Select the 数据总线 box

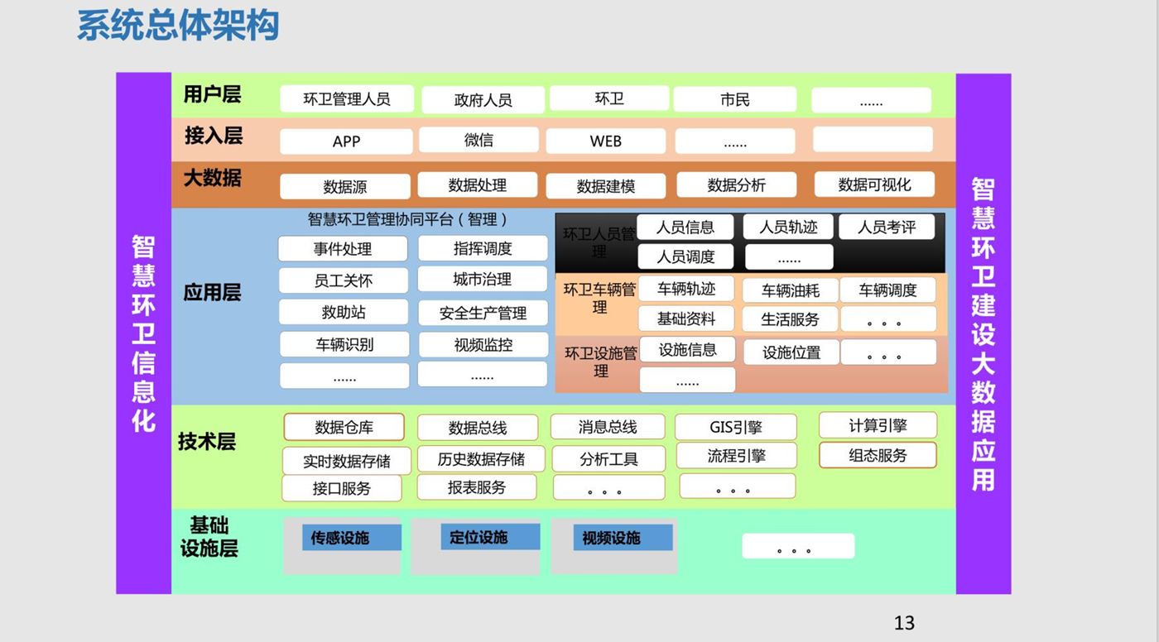tap(478, 428)
